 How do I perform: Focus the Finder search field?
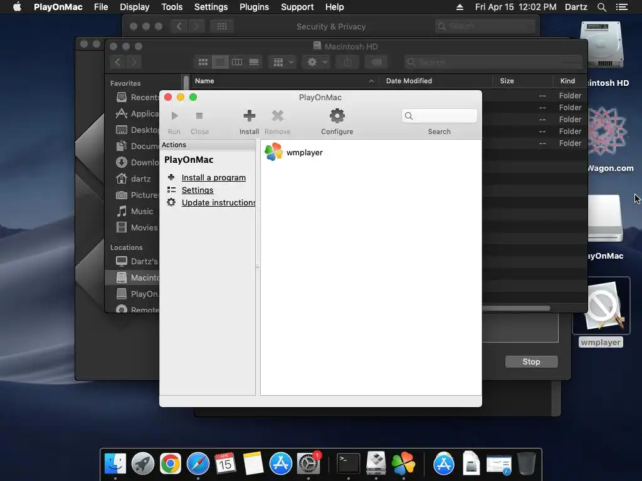click(x=493, y=62)
